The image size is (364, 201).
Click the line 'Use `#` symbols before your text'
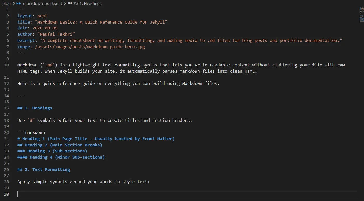click(105, 120)
